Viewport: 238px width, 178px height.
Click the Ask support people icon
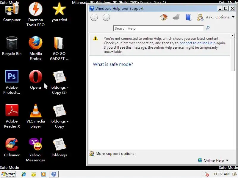click(x=200, y=17)
